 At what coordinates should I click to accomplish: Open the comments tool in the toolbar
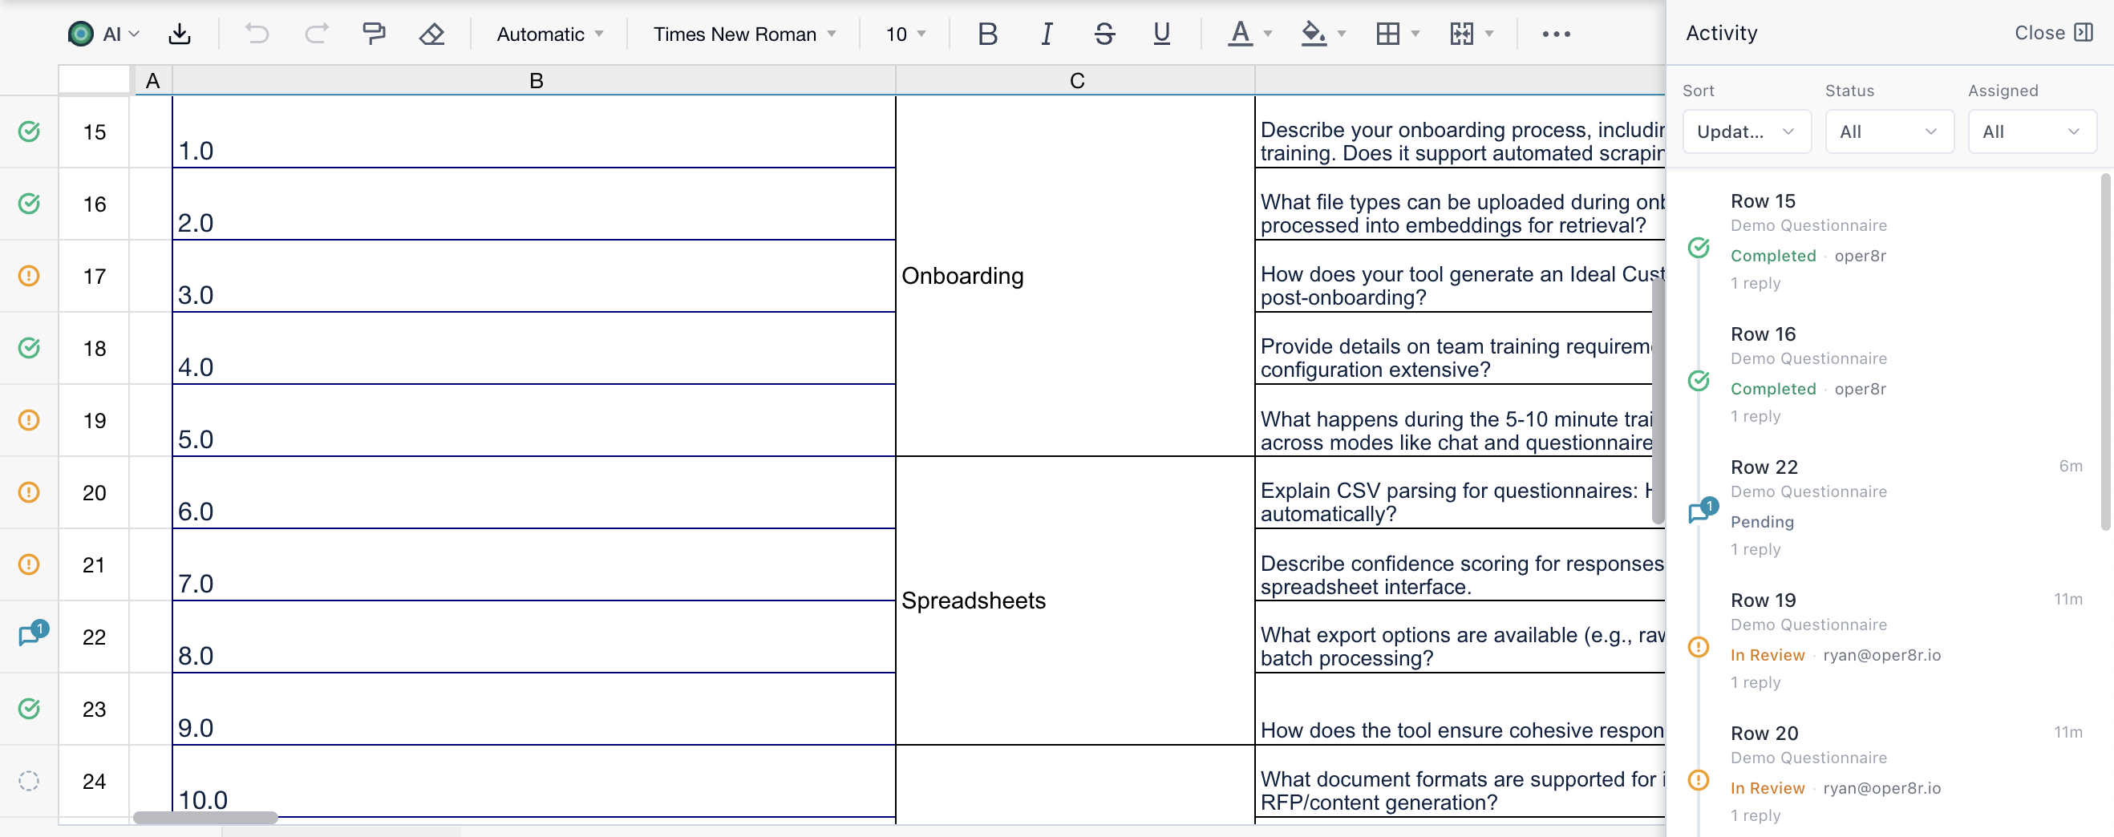point(375,34)
